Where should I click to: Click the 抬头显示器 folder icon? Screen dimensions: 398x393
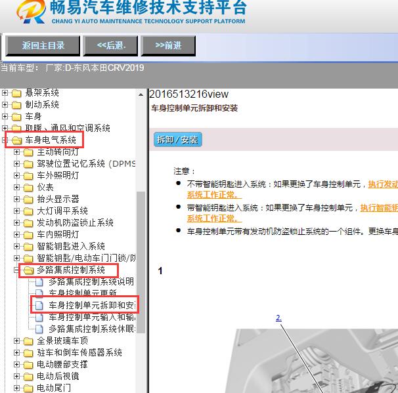(28, 199)
